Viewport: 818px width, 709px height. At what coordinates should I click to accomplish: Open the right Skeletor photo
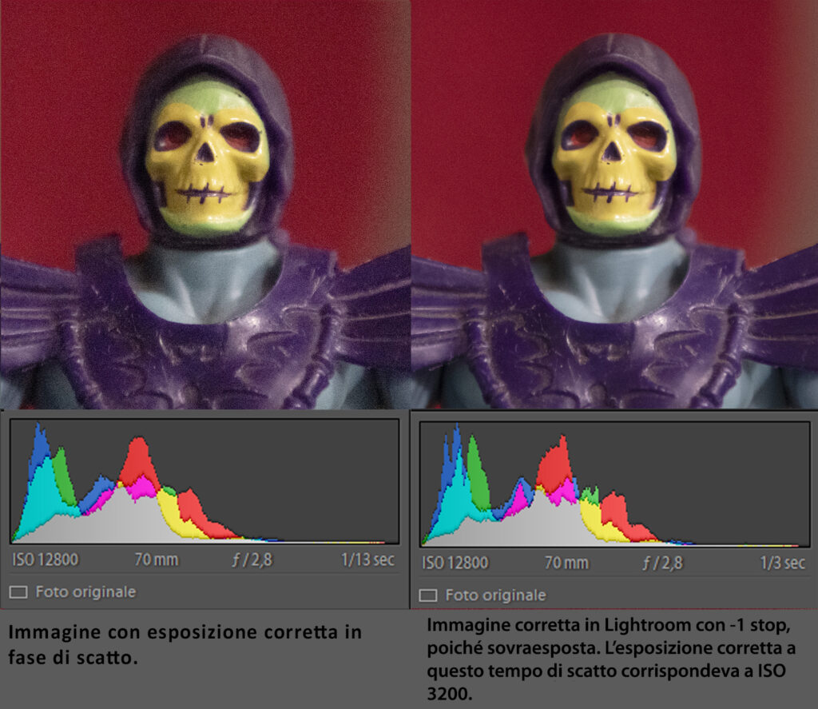(x=614, y=204)
